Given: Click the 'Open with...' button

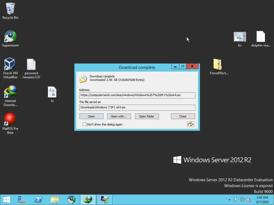Looking at the screenshot, I should tap(119, 116).
